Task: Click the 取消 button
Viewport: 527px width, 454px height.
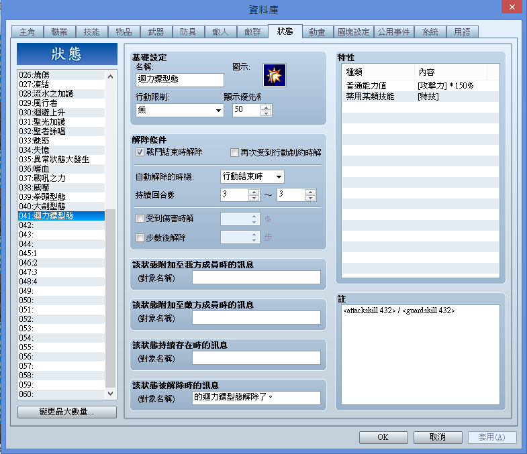Action: point(438,437)
